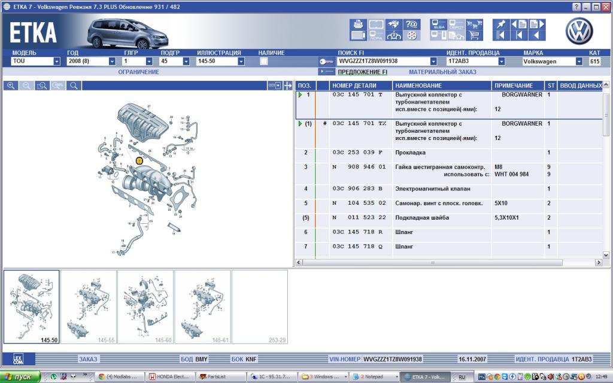
Task: Click the horizontal scrollbar under parts table
Action: (432, 263)
